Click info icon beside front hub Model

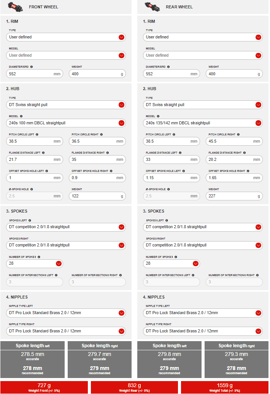(x=21, y=116)
